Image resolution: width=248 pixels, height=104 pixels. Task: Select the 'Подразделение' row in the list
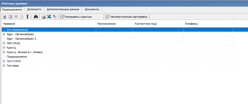[17, 57]
